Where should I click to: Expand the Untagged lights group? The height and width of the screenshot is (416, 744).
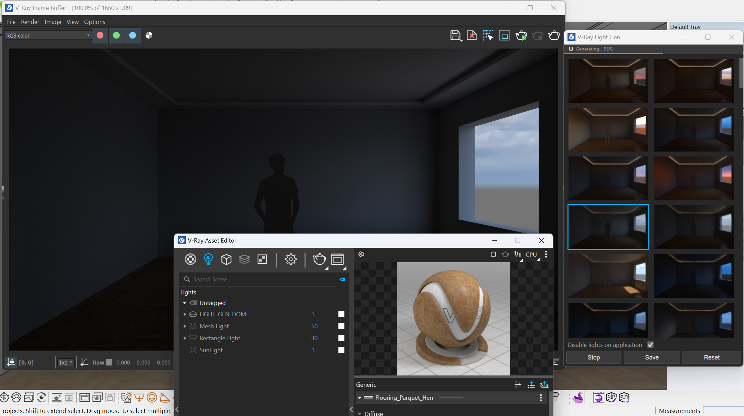[185, 303]
